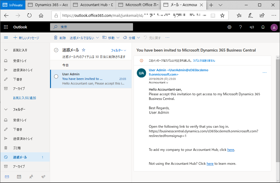Click 'here' to learn more about Accountant Hub
Image resolution: width=280 pixels, height=183 pixels.
tap(210, 164)
